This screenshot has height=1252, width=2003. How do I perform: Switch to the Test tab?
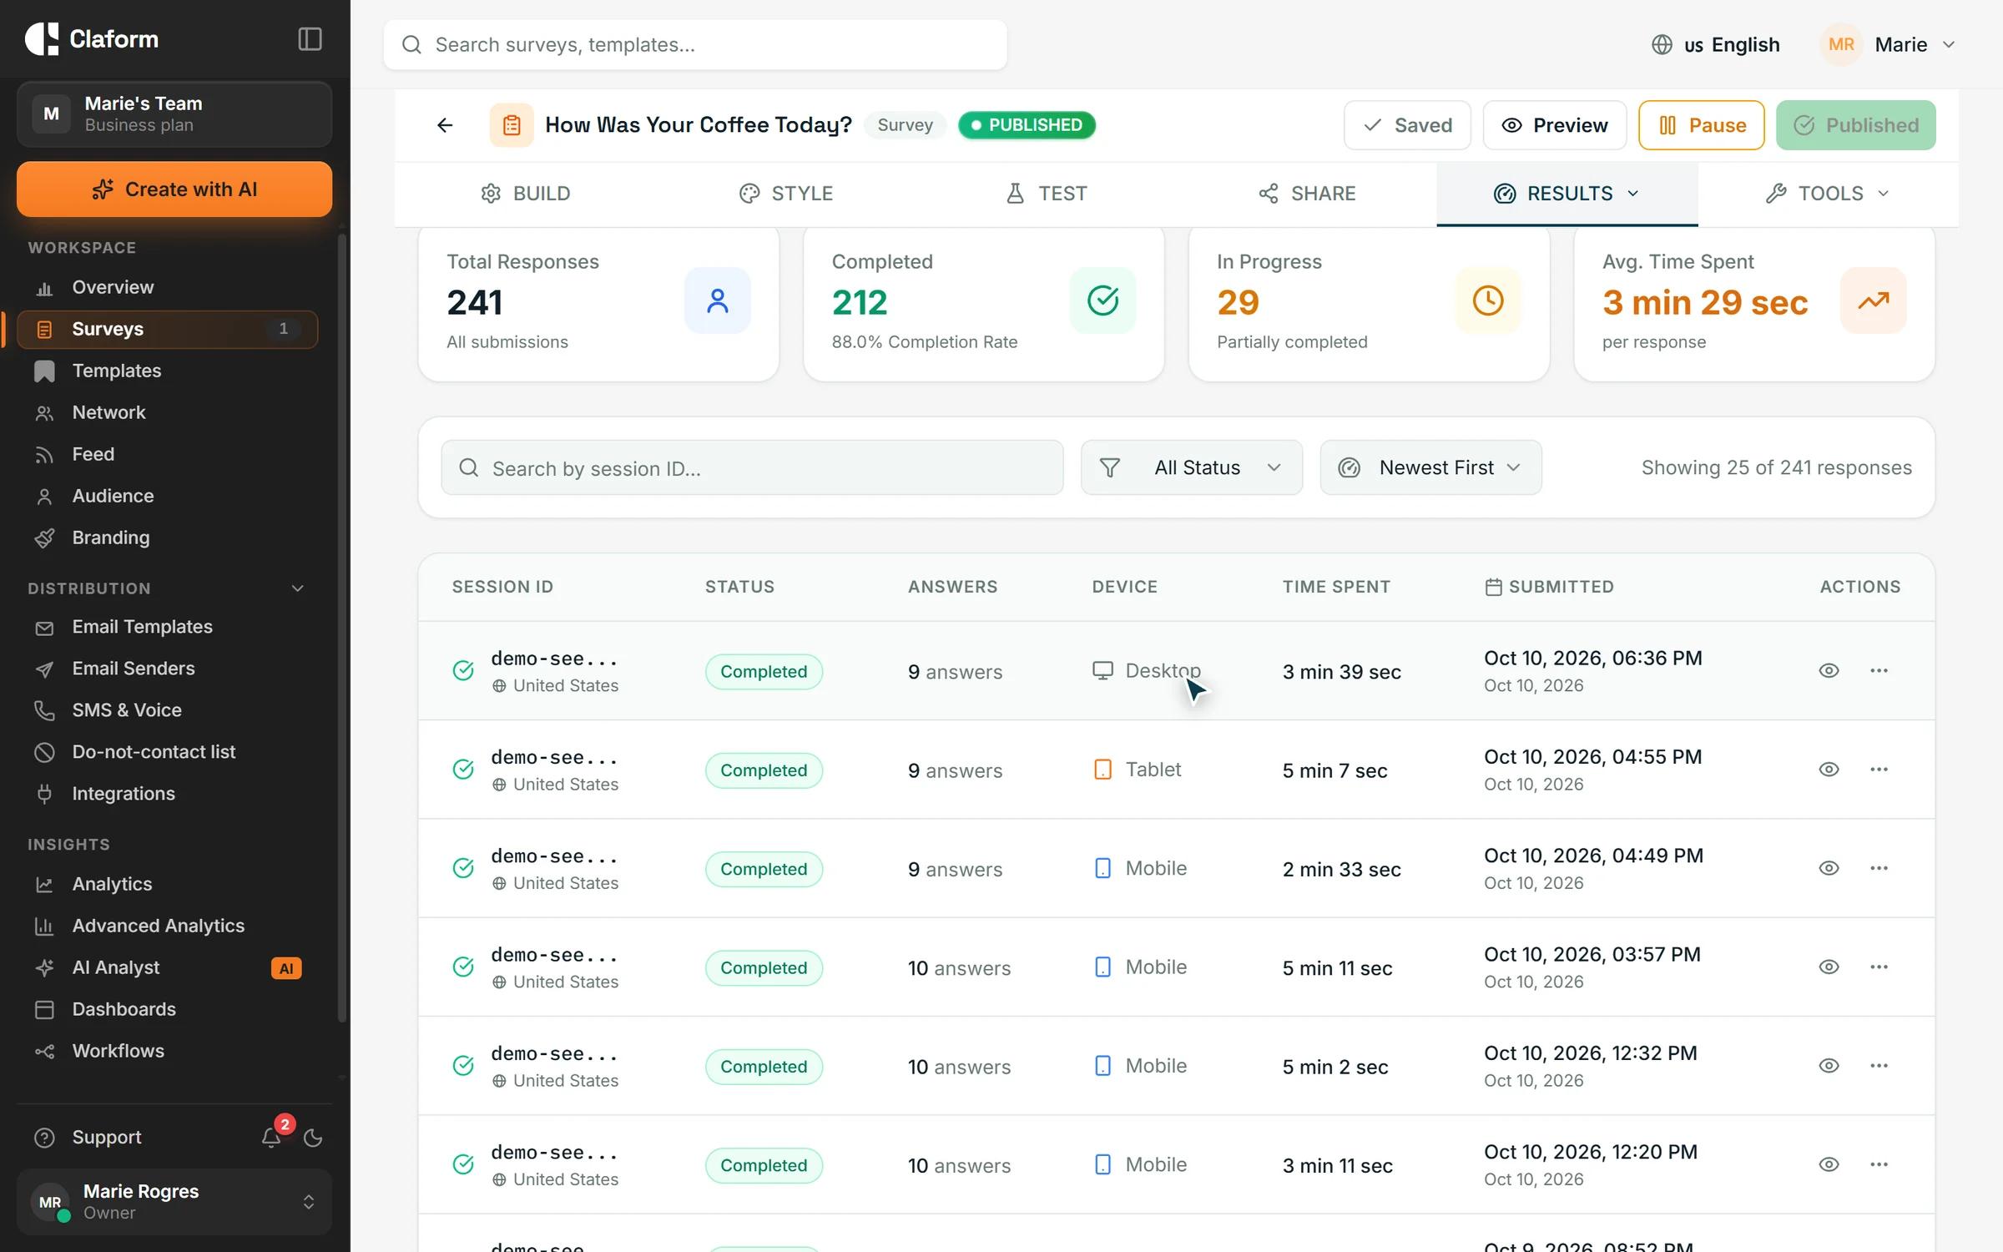(1046, 194)
